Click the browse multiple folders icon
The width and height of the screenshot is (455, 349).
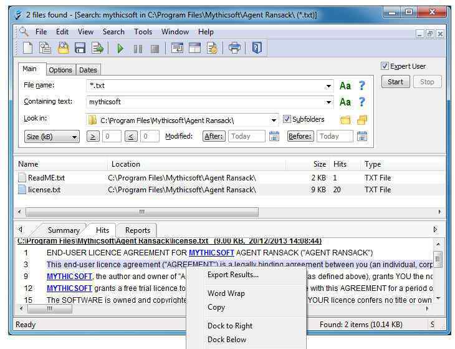click(x=362, y=120)
